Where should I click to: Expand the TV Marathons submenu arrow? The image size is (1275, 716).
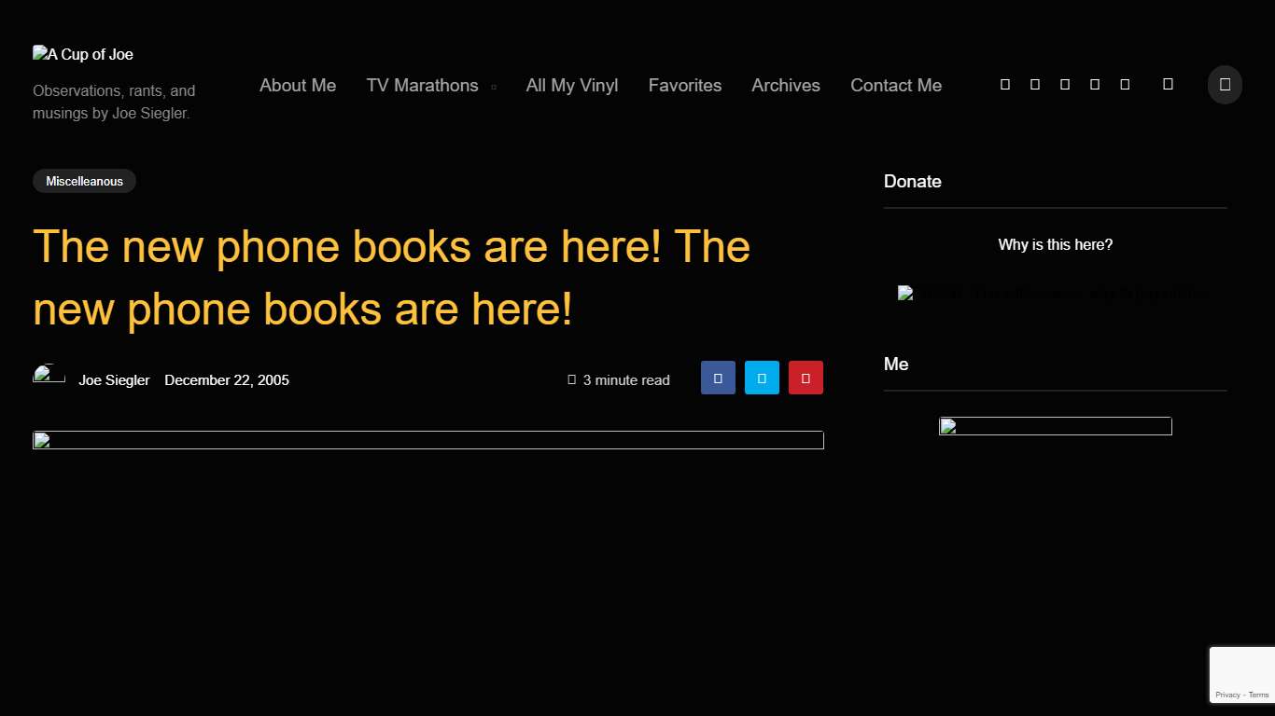tap(494, 87)
